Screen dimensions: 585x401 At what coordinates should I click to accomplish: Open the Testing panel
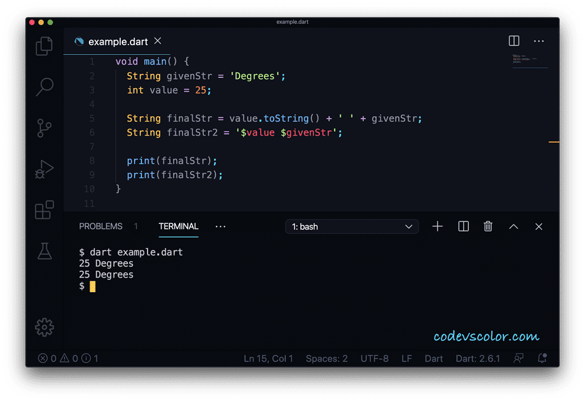tap(44, 251)
